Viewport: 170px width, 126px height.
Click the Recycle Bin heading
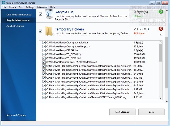pyautogui.click(x=64, y=12)
